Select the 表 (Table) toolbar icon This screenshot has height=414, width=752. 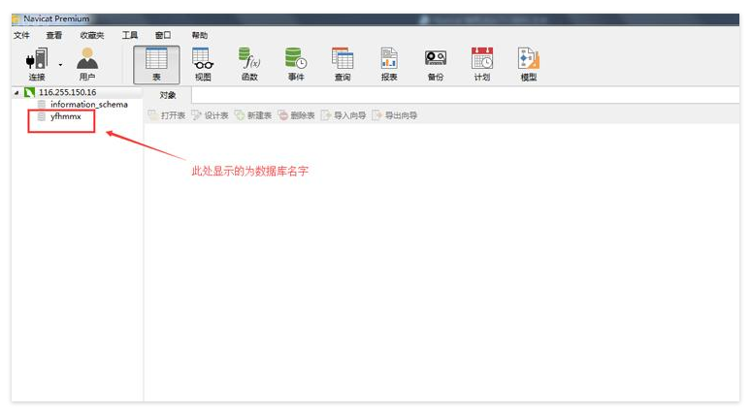[156, 63]
